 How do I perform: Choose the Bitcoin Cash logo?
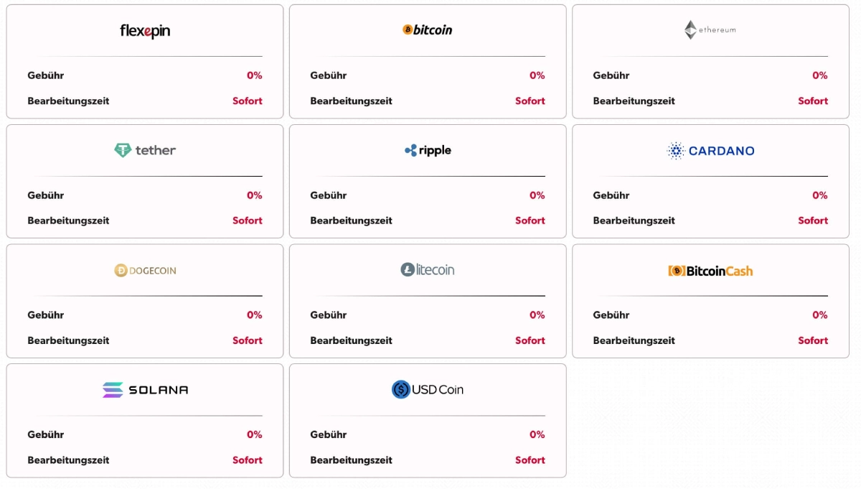click(710, 271)
